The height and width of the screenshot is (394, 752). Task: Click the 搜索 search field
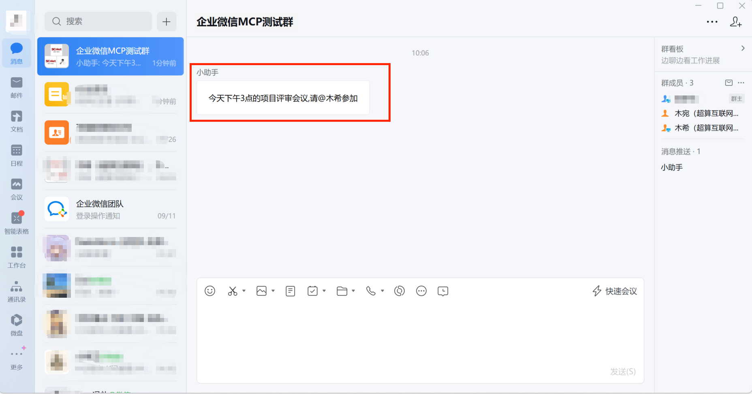pyautogui.click(x=98, y=21)
